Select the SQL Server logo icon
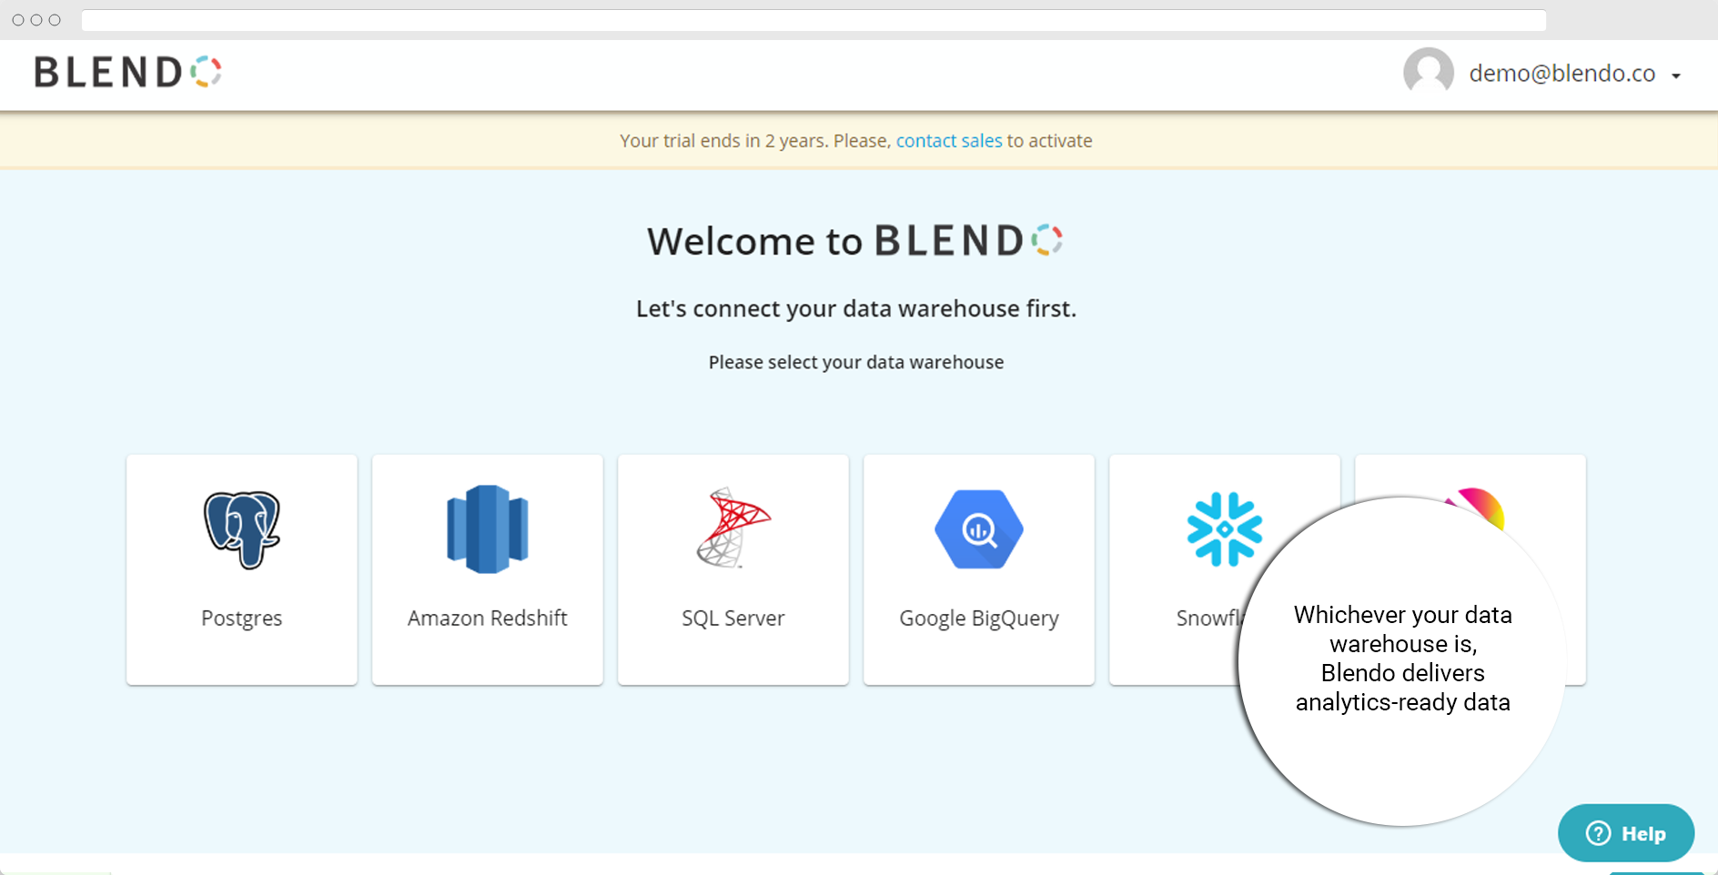 pos(733,529)
